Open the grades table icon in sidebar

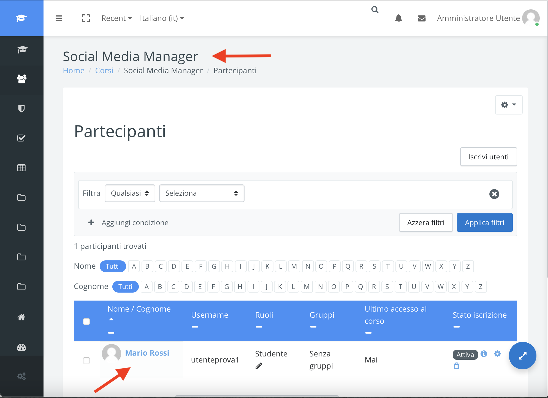(21, 168)
